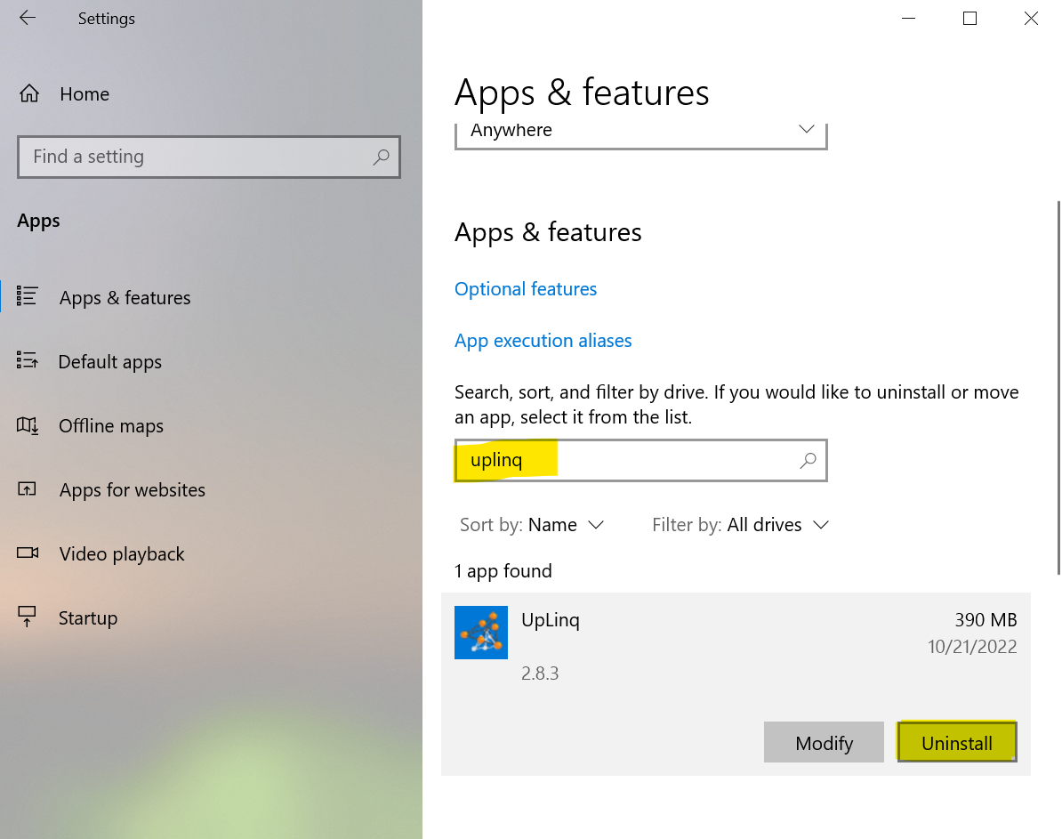This screenshot has width=1062, height=839.
Task: Select the UpLinq app name
Action: (551, 620)
